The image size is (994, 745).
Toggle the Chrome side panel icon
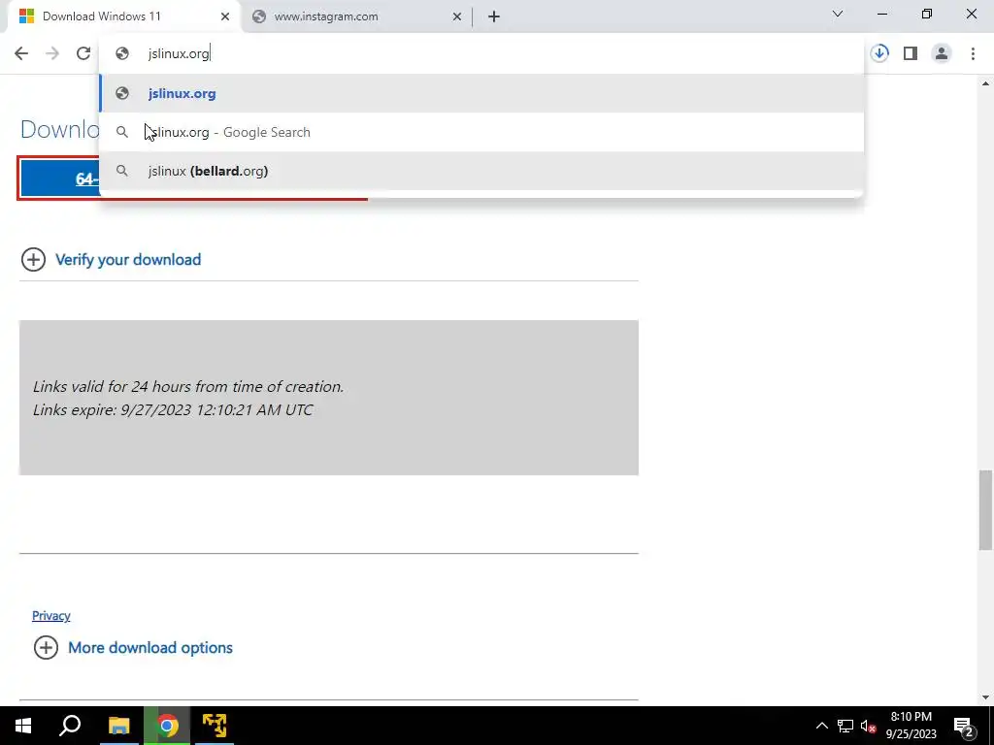click(x=911, y=53)
